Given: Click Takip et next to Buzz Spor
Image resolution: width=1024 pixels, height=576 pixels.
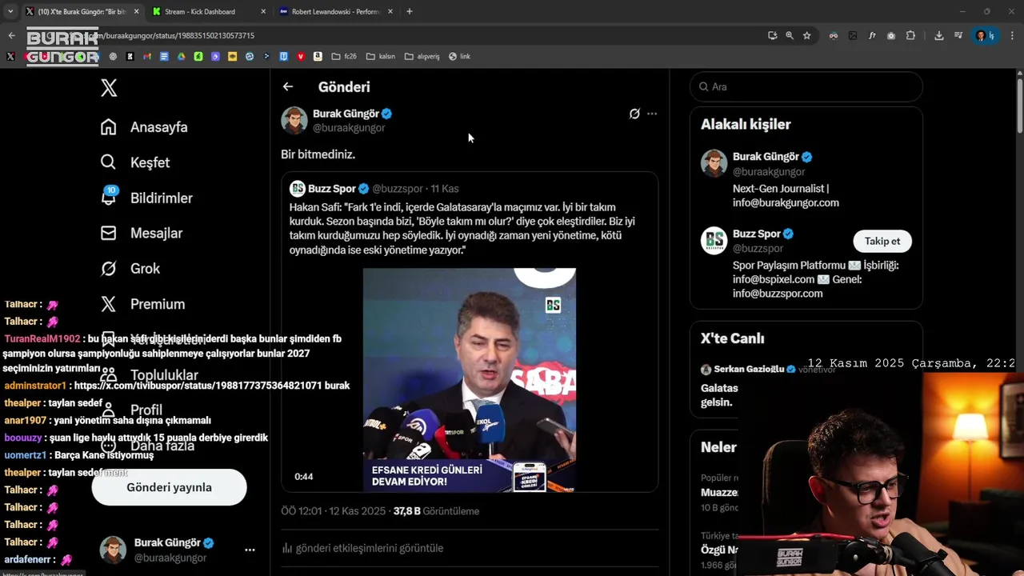Looking at the screenshot, I should pyautogui.click(x=882, y=241).
